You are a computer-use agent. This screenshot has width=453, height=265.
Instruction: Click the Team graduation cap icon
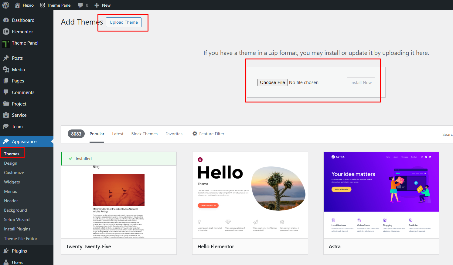coord(6,126)
